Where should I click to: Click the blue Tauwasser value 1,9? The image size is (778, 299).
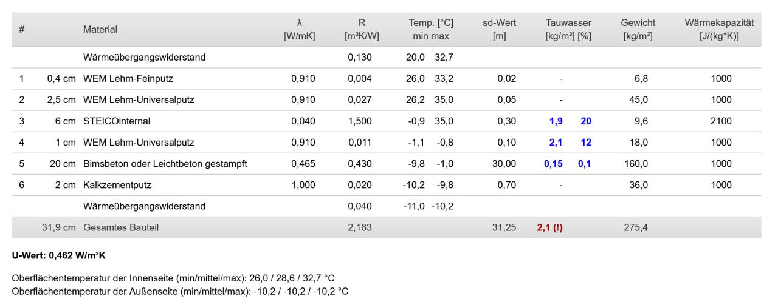(556, 121)
